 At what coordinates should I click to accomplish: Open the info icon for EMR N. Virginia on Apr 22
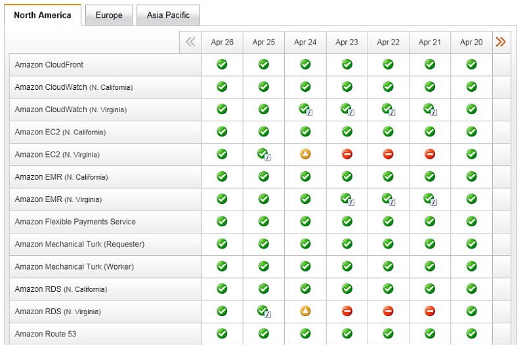(388, 199)
